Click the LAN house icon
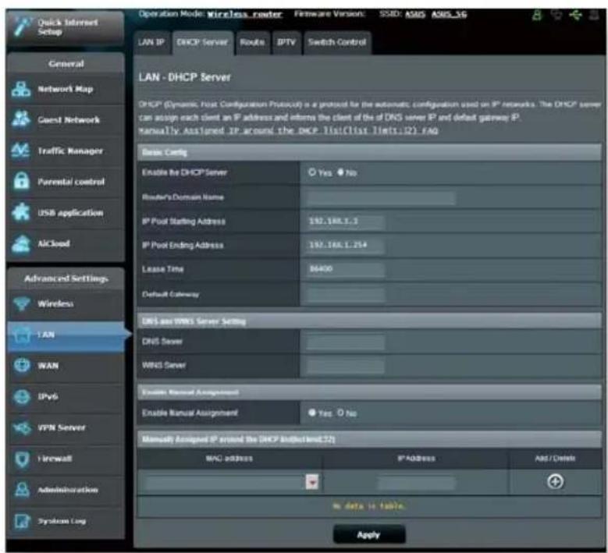The height and width of the screenshot is (553, 608). [22, 335]
